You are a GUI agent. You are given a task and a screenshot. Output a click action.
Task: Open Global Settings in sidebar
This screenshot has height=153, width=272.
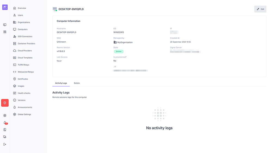[x=24, y=114]
